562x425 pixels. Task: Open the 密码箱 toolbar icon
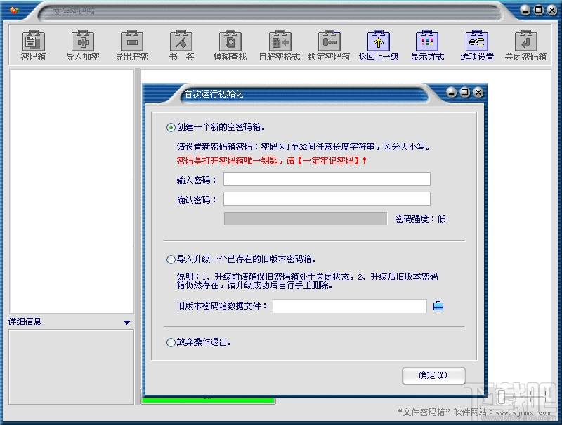pos(33,45)
